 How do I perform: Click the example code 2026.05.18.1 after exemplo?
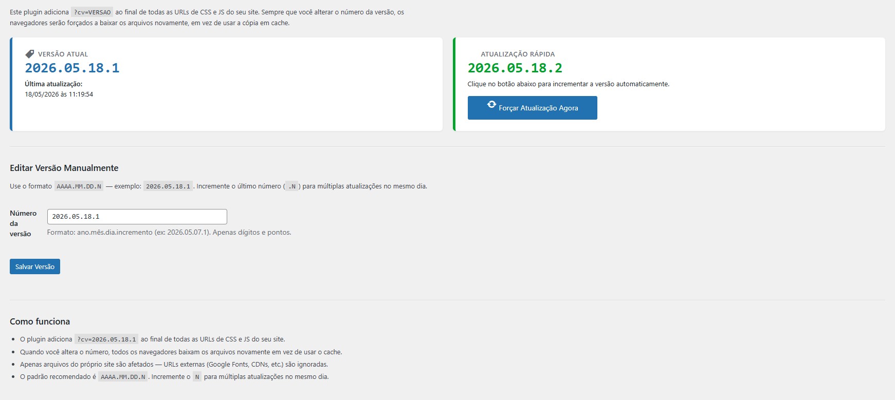pyautogui.click(x=168, y=186)
